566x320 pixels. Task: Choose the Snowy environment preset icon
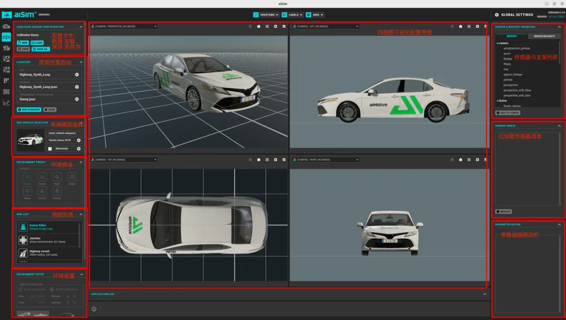point(42,192)
